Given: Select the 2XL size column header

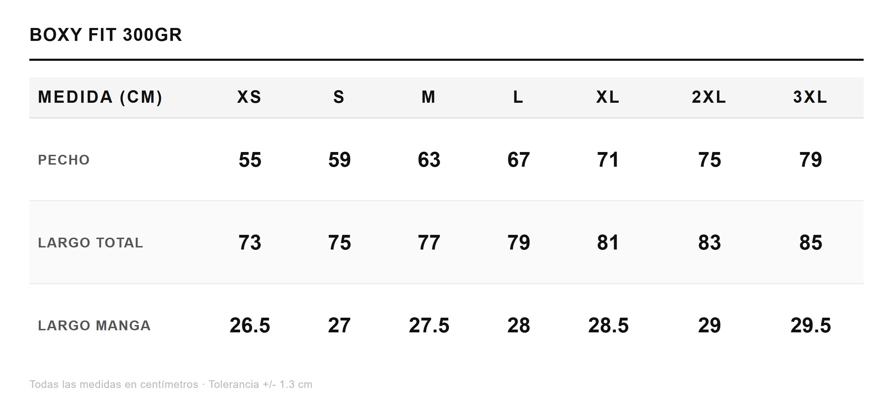Looking at the screenshot, I should point(709,97).
